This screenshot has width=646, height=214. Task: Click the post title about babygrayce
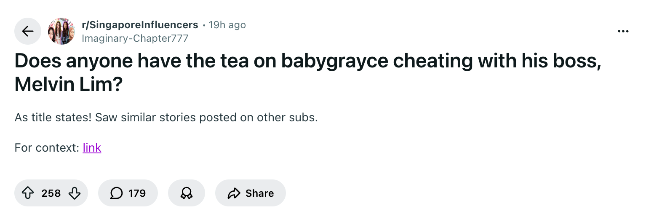coord(308,73)
